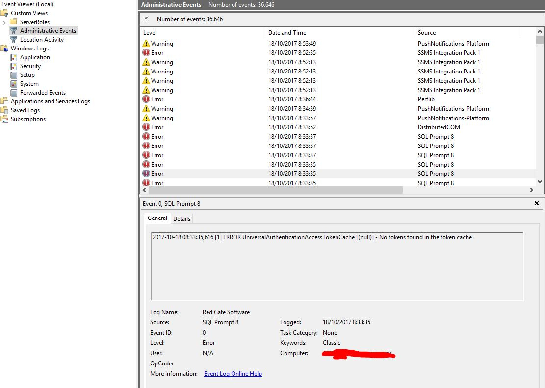Select Applications and Services Logs node
545x388 pixels.
51,101
